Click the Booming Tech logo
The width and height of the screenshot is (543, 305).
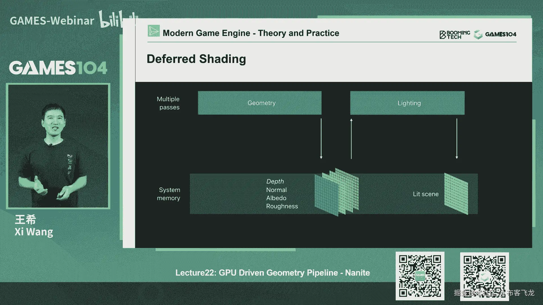455,34
